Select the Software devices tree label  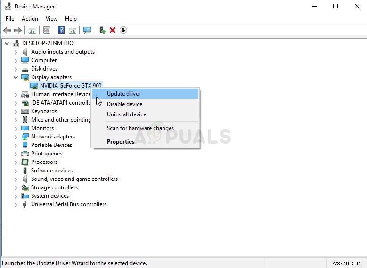[52, 171]
